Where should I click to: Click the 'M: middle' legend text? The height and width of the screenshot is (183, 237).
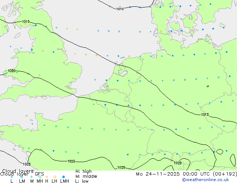(86, 176)
